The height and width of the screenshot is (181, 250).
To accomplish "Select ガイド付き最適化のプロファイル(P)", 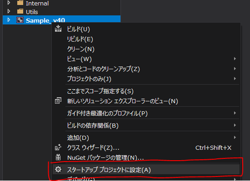I will tap(146, 113).
